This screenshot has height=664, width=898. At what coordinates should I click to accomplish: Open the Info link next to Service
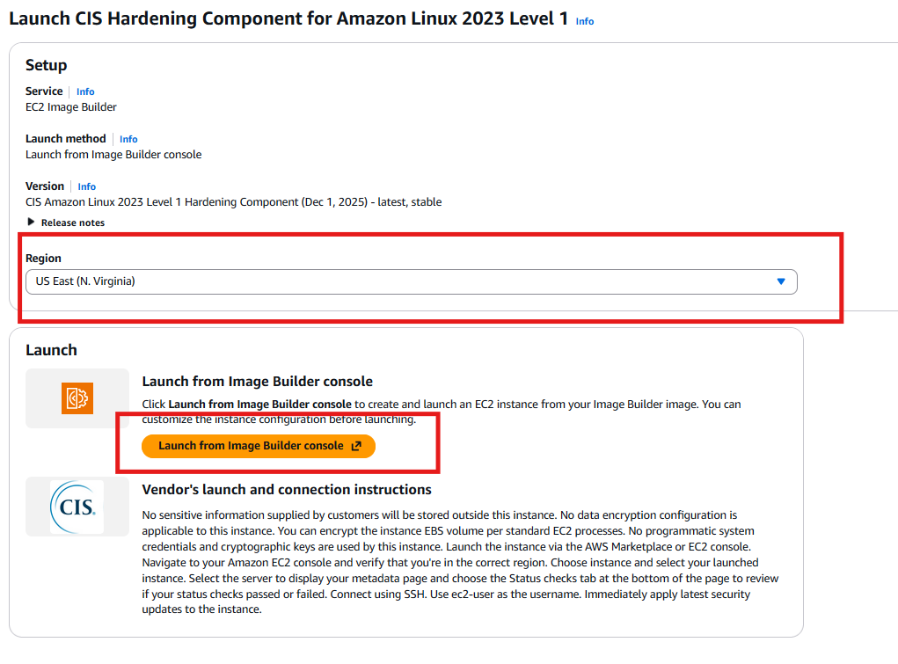coord(85,91)
